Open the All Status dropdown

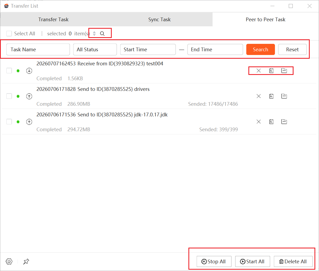[95, 49]
